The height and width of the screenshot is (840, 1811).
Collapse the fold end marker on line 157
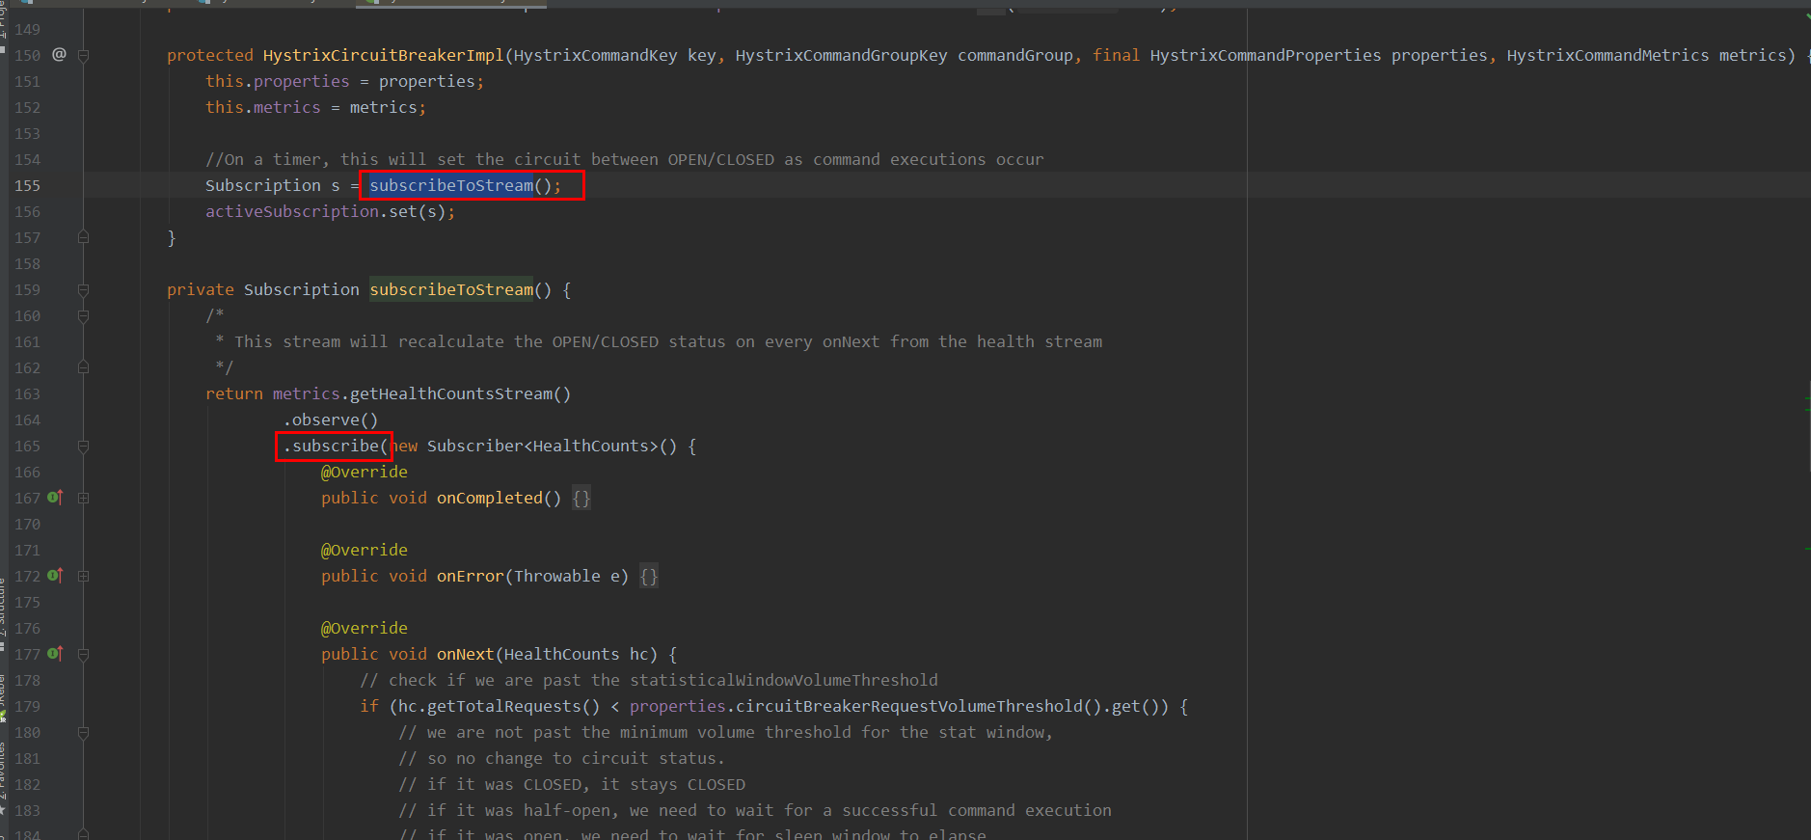(x=84, y=237)
